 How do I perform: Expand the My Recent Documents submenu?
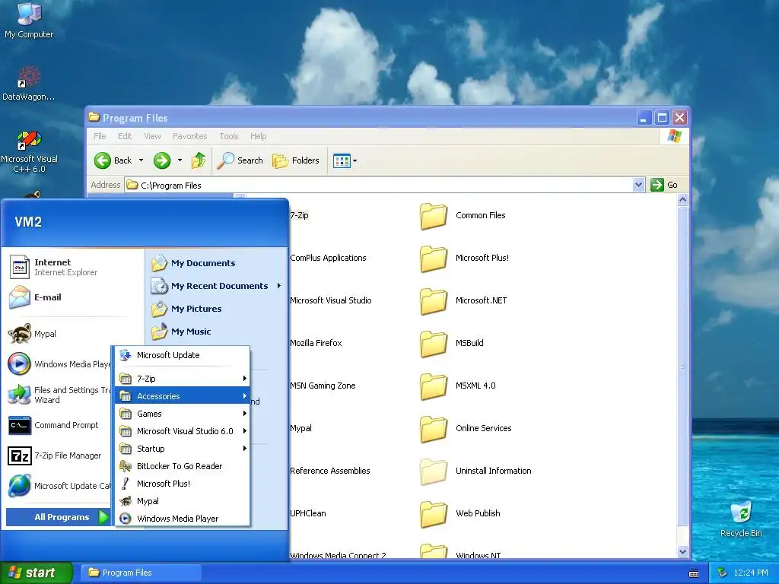click(217, 286)
